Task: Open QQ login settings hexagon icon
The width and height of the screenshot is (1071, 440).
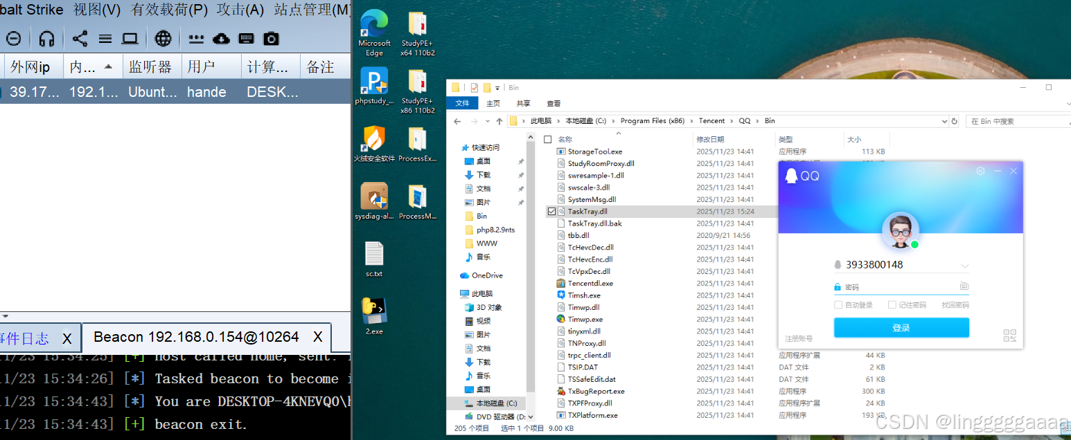Action: pyautogui.click(x=980, y=171)
